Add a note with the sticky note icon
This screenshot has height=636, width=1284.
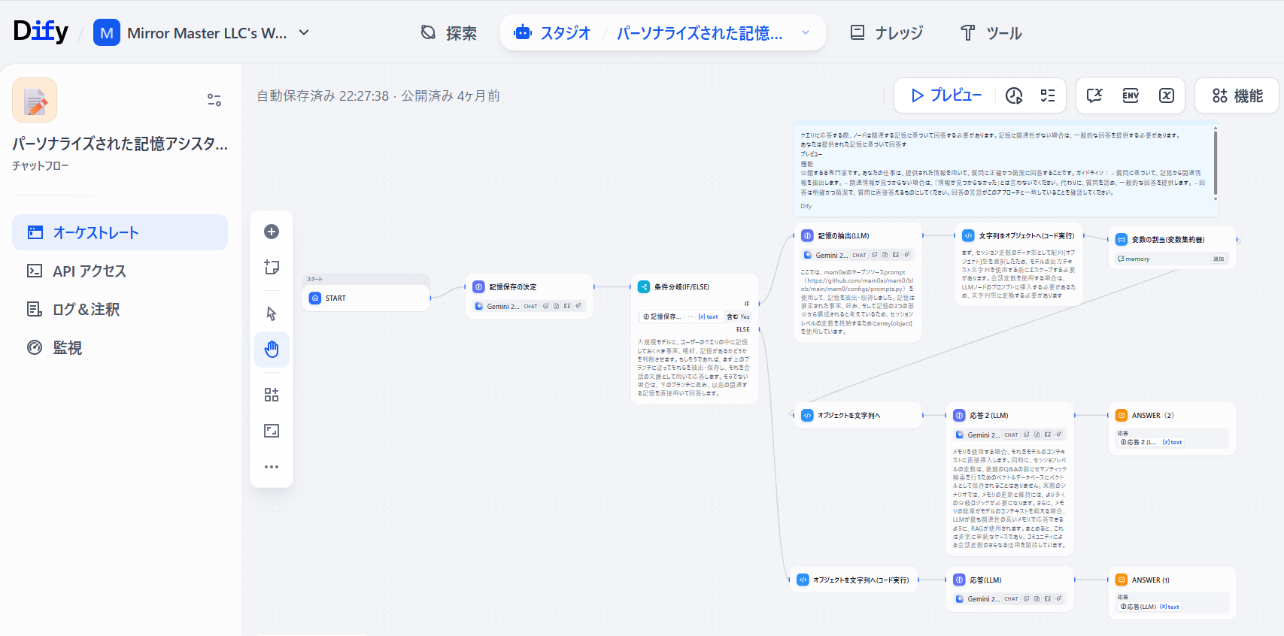tap(272, 268)
